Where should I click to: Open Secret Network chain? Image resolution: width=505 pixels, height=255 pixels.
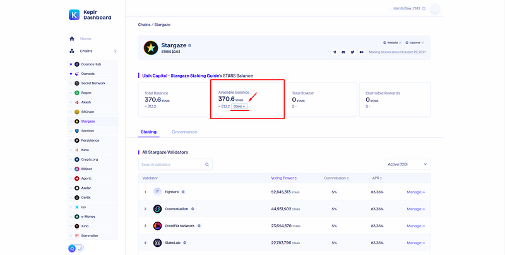tap(93, 83)
